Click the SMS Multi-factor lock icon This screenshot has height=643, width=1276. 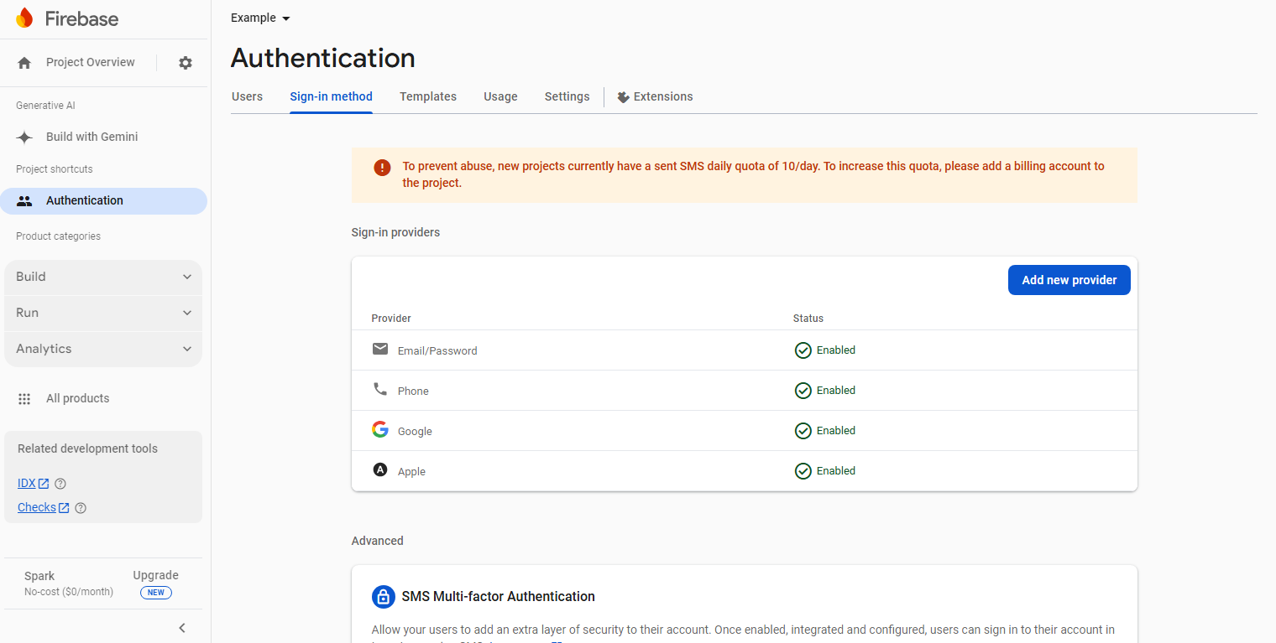pos(383,597)
